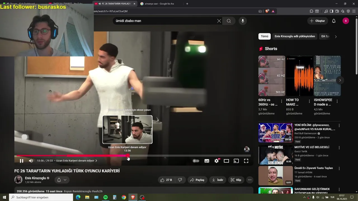
Task: Open YouTube notifications bell
Action: click(334, 21)
